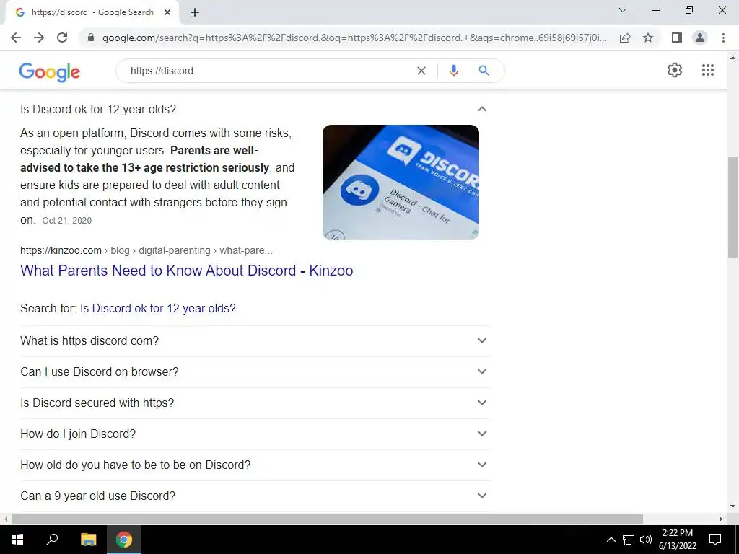739x554 pixels.
Task: Open File Explorer from taskbar
Action: click(x=88, y=540)
